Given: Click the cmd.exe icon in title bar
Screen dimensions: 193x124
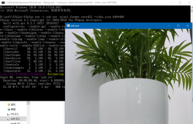Looking at the screenshot, I should 3,2.
